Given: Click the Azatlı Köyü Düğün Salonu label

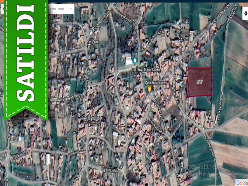Looking at the screenshot, I should (145, 70).
